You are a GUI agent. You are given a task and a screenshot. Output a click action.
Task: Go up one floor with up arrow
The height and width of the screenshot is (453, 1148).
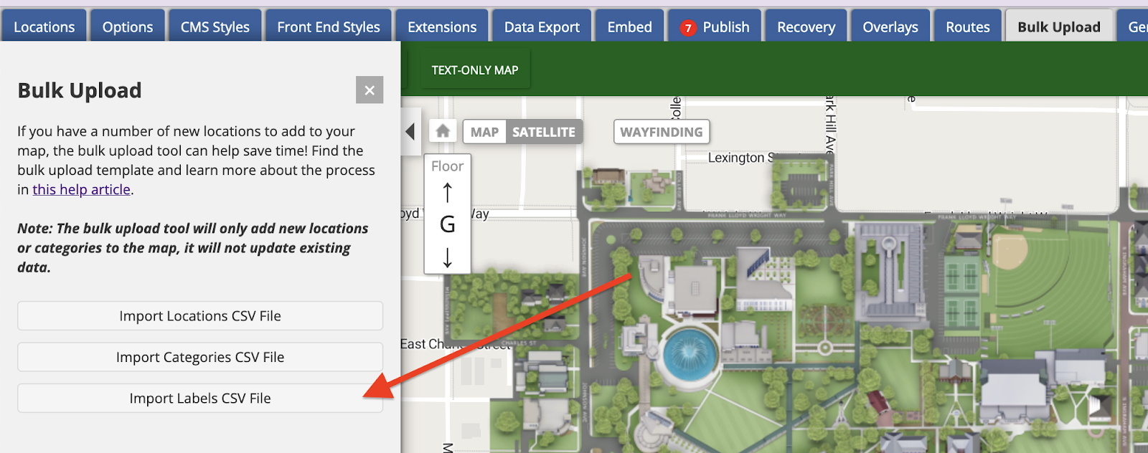(x=447, y=192)
